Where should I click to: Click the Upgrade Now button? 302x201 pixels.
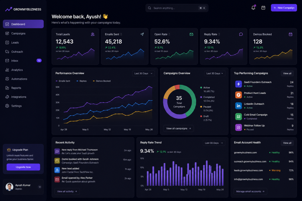(x=23, y=167)
